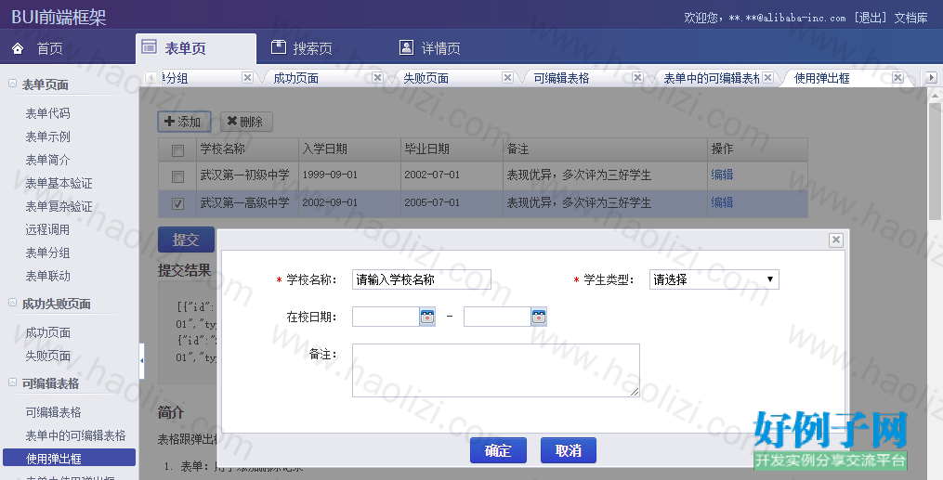Open 表单复杂验证 in sidebar

(x=59, y=206)
